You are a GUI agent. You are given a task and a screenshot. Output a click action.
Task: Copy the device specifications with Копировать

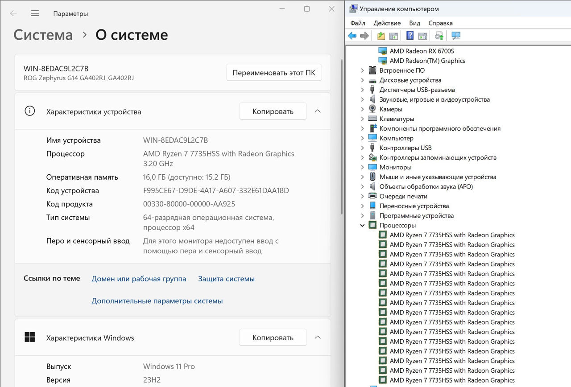(273, 111)
